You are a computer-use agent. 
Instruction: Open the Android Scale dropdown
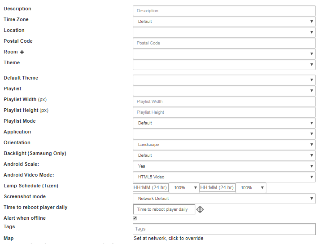pyautogui.click(x=224, y=166)
